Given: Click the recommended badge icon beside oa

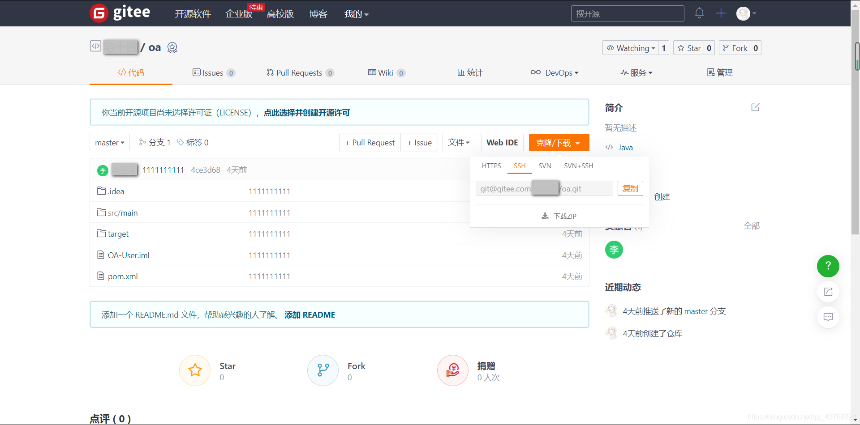Looking at the screenshot, I should (172, 47).
